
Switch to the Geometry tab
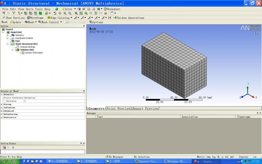pyautogui.click(x=96, y=109)
